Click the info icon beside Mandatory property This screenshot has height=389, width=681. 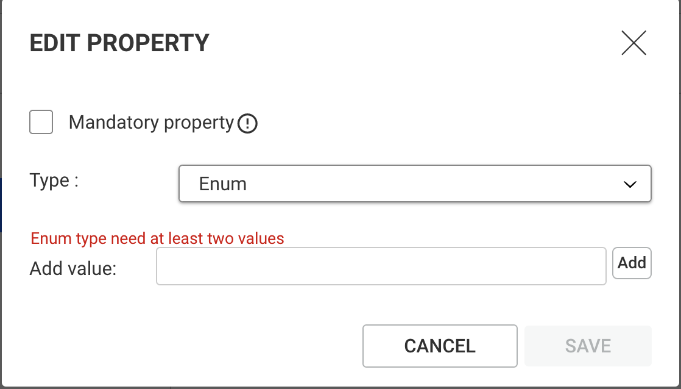click(247, 123)
